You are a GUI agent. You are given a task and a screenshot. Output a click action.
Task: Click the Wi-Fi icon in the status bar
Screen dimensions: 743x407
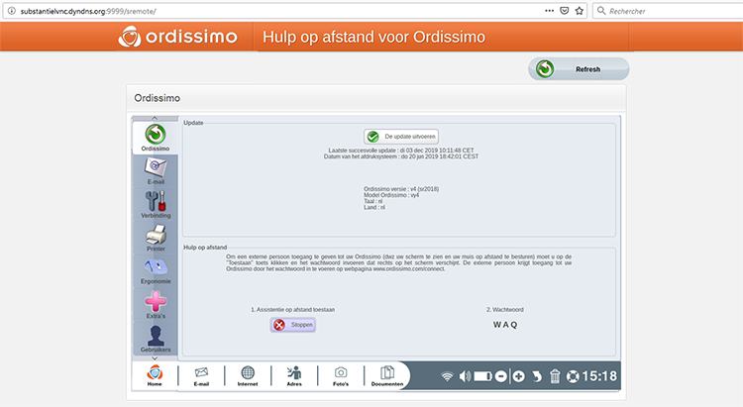[x=447, y=376]
